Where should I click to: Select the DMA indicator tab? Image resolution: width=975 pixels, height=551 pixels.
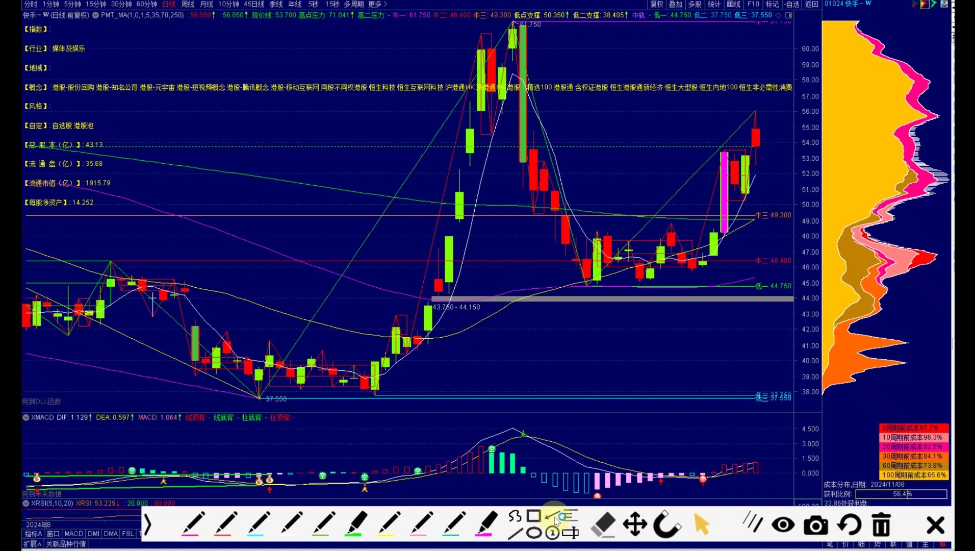pos(111,534)
